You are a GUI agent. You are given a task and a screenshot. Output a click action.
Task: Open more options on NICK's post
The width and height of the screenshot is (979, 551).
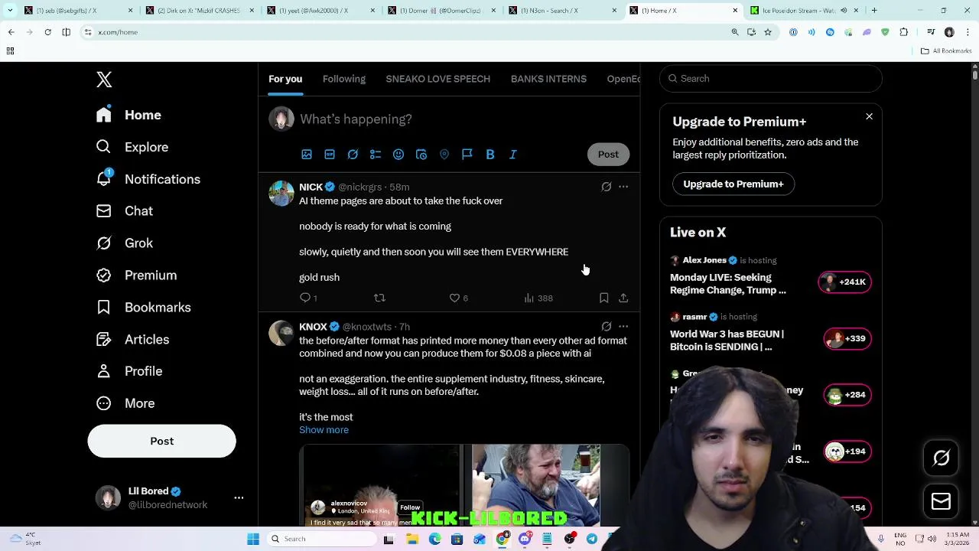tap(623, 187)
